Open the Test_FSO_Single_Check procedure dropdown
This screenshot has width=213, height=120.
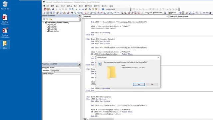tap(191, 16)
